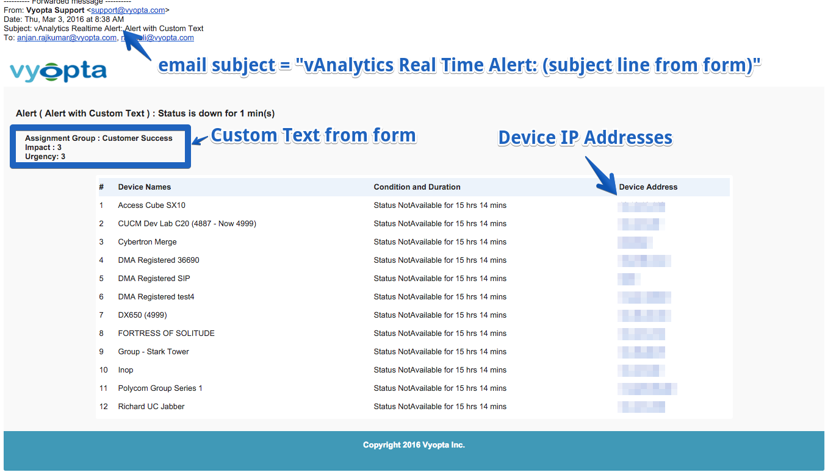Click the Copyright 2016 Vyopta Inc. footer text
This screenshot has width=825, height=475.
click(414, 445)
